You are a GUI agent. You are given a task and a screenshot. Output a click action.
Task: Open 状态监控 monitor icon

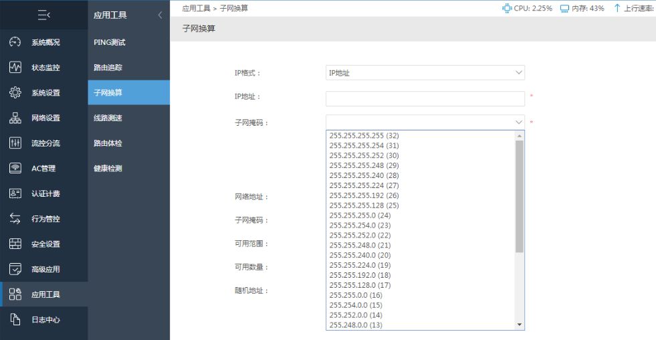tap(15, 67)
